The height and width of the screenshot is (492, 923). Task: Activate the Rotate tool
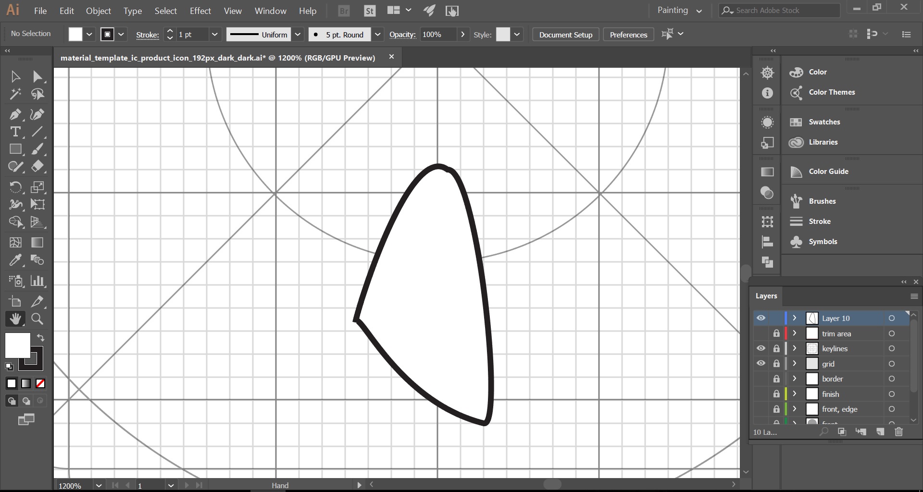pyautogui.click(x=15, y=187)
